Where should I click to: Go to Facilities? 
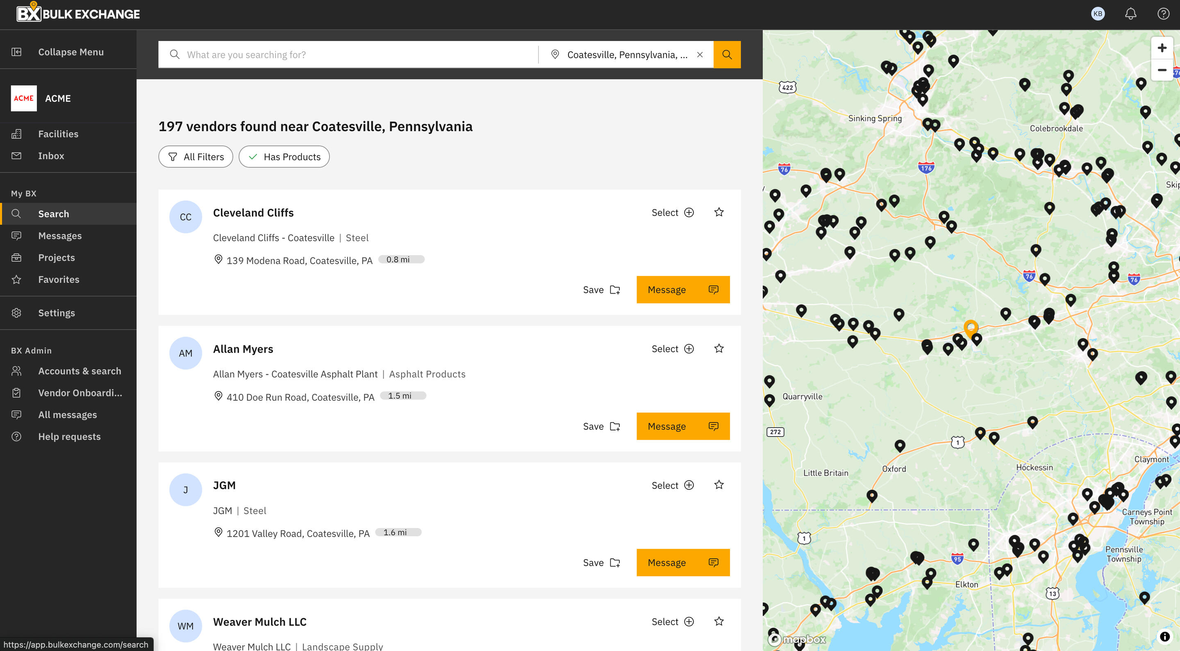coord(68,134)
